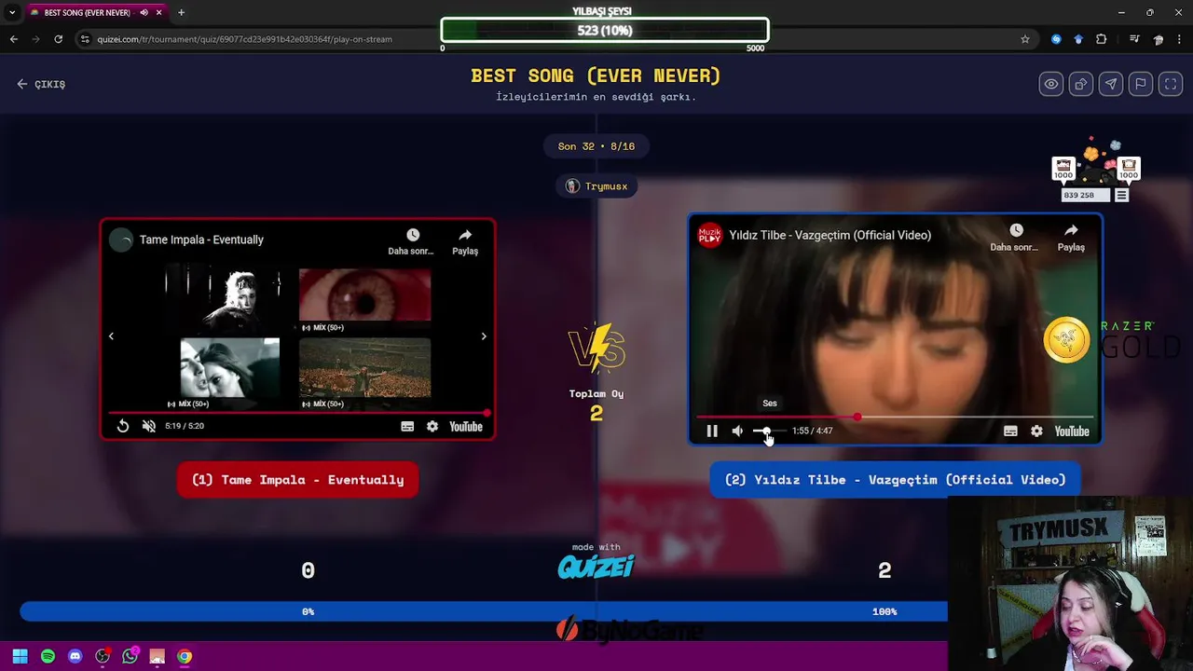Show previous suggested videos with left arrow
This screenshot has width=1193, height=671.
click(x=111, y=335)
